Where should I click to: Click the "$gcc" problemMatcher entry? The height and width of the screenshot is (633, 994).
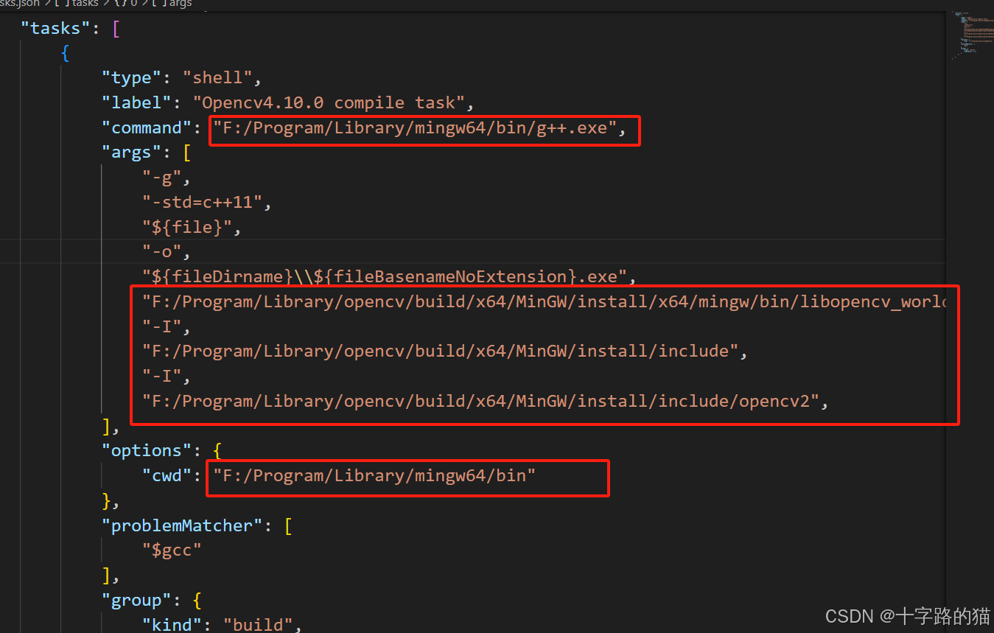pos(171,550)
